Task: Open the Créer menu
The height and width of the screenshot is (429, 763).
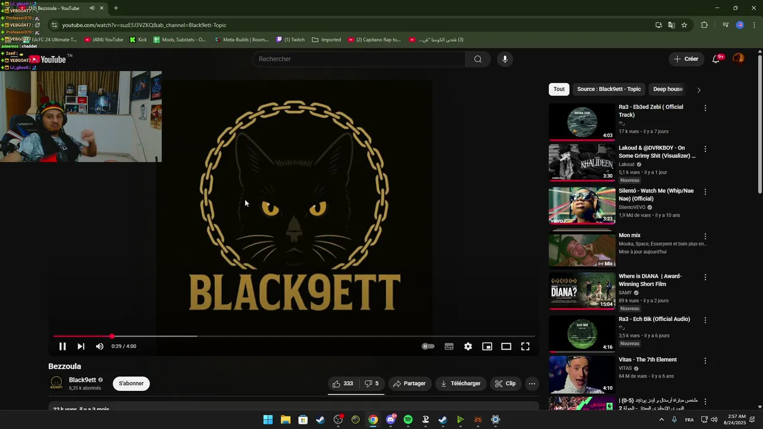Action: click(686, 59)
